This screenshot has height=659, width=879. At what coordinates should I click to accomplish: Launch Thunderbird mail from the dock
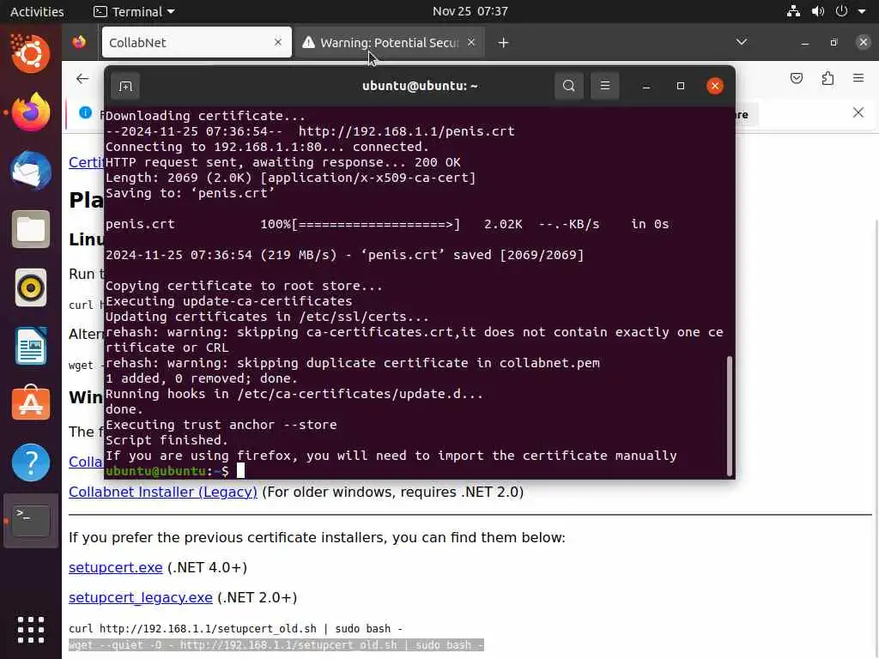click(31, 171)
